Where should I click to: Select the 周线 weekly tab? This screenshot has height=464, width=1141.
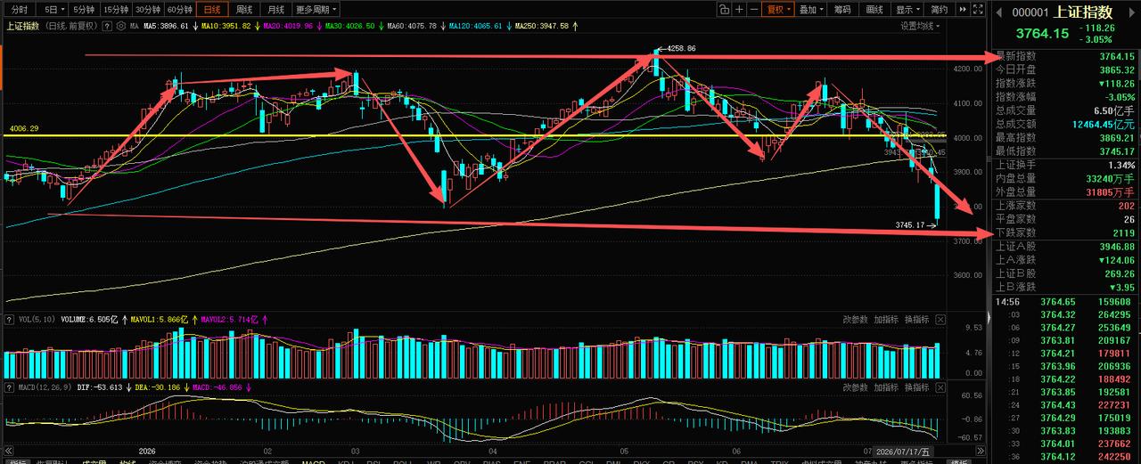(x=244, y=9)
